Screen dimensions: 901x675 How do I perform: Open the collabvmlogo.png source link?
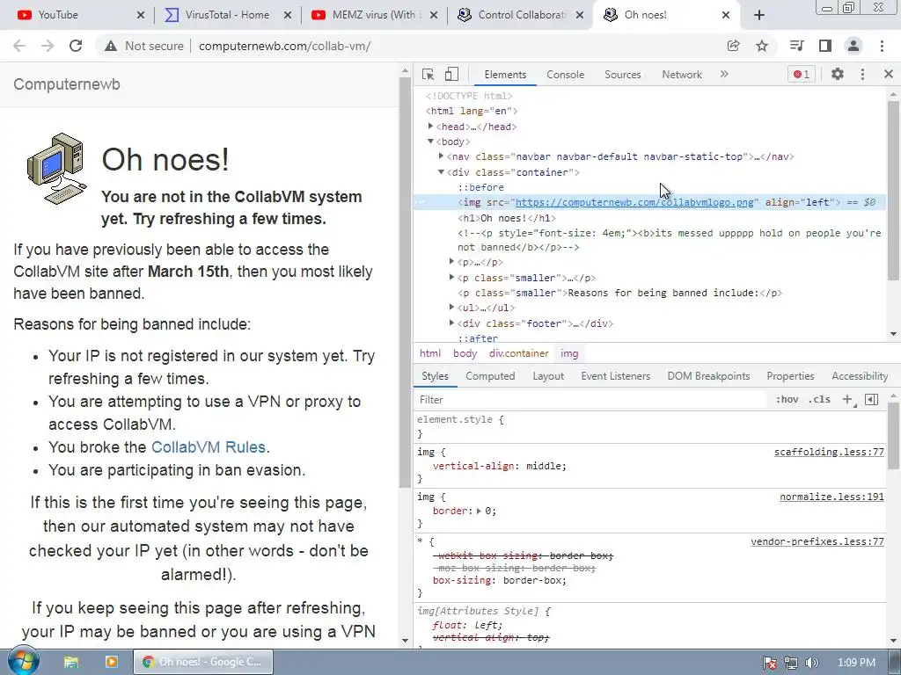tap(634, 202)
